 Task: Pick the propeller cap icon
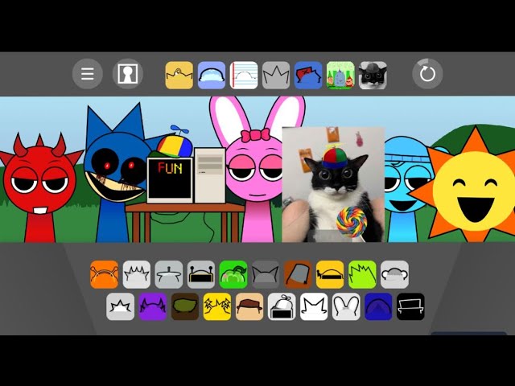pyautogui.click(x=282, y=306)
